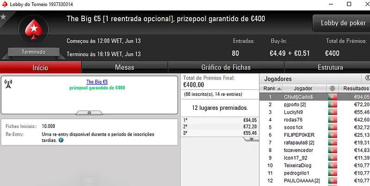
Task: Collapse the tournament info panel chevron
Action: [89, 113]
